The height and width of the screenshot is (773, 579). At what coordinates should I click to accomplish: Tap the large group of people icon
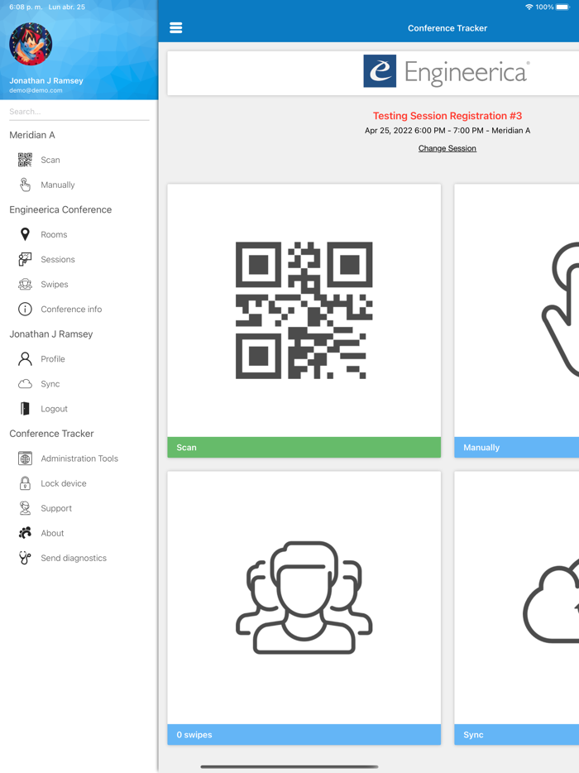coord(304,598)
